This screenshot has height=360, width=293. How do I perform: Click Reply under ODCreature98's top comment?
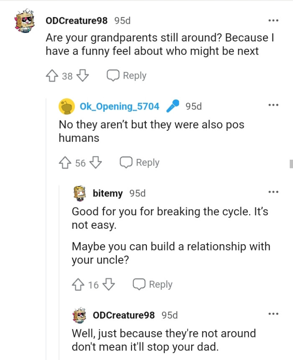point(134,75)
